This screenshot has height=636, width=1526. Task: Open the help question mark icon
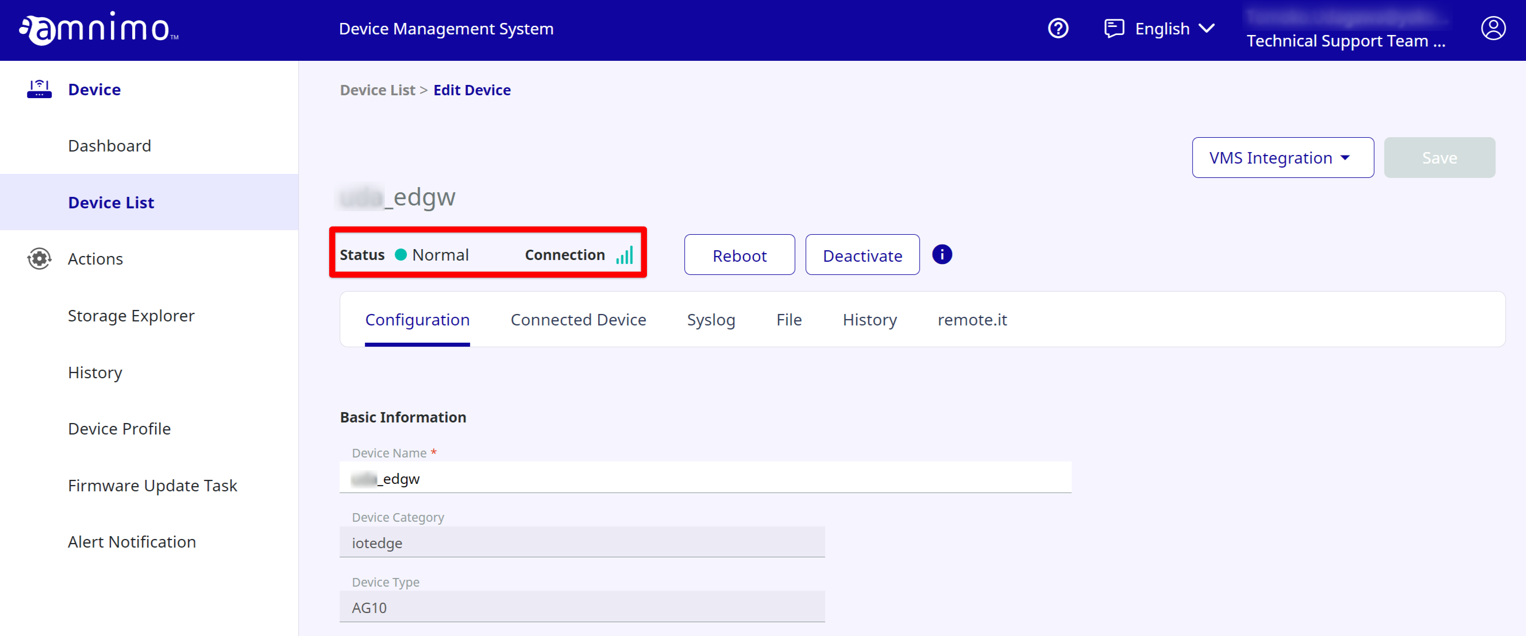(1058, 28)
